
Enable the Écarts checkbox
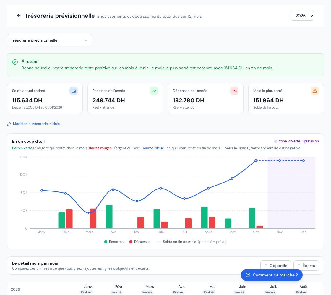299,266
